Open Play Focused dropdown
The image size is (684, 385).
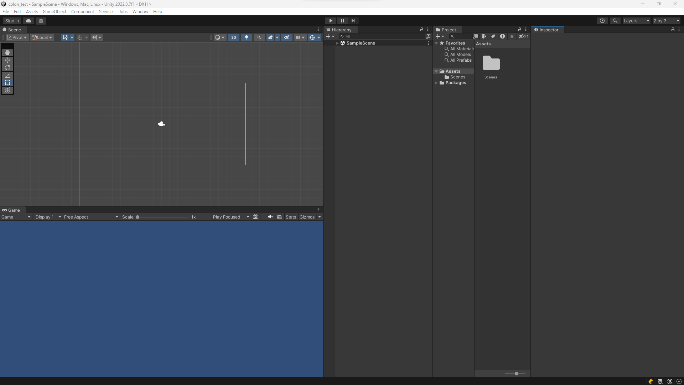click(231, 217)
